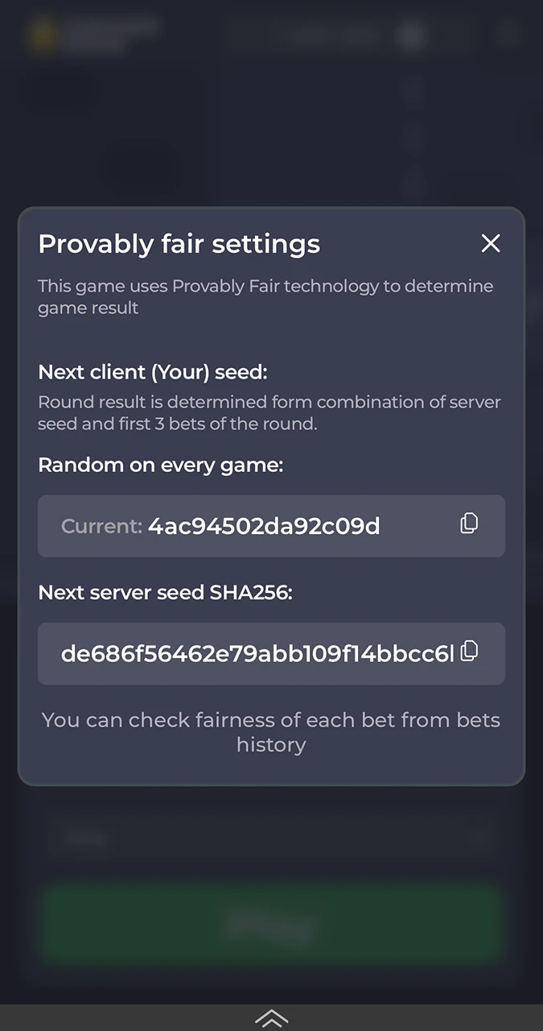Image resolution: width=543 pixels, height=1031 pixels.
Task: Click the "Next client (Your) seed:" heading
Action: click(x=153, y=372)
